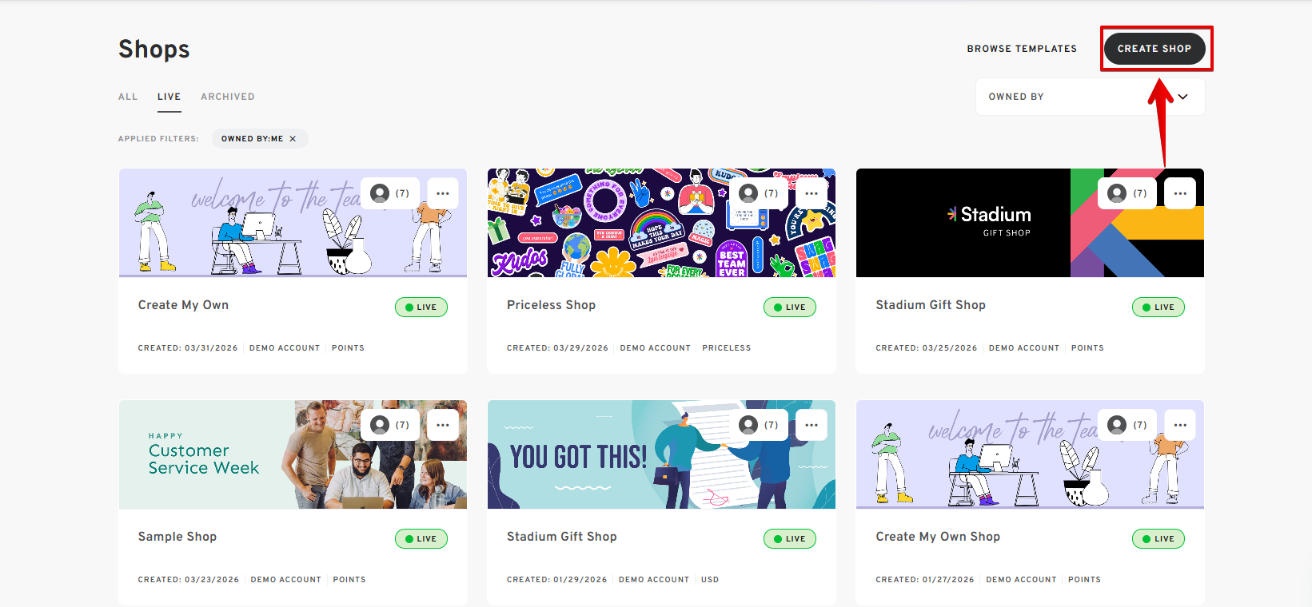
Task: Click the members avatar on YOU GOT THIS card
Action: pos(749,425)
